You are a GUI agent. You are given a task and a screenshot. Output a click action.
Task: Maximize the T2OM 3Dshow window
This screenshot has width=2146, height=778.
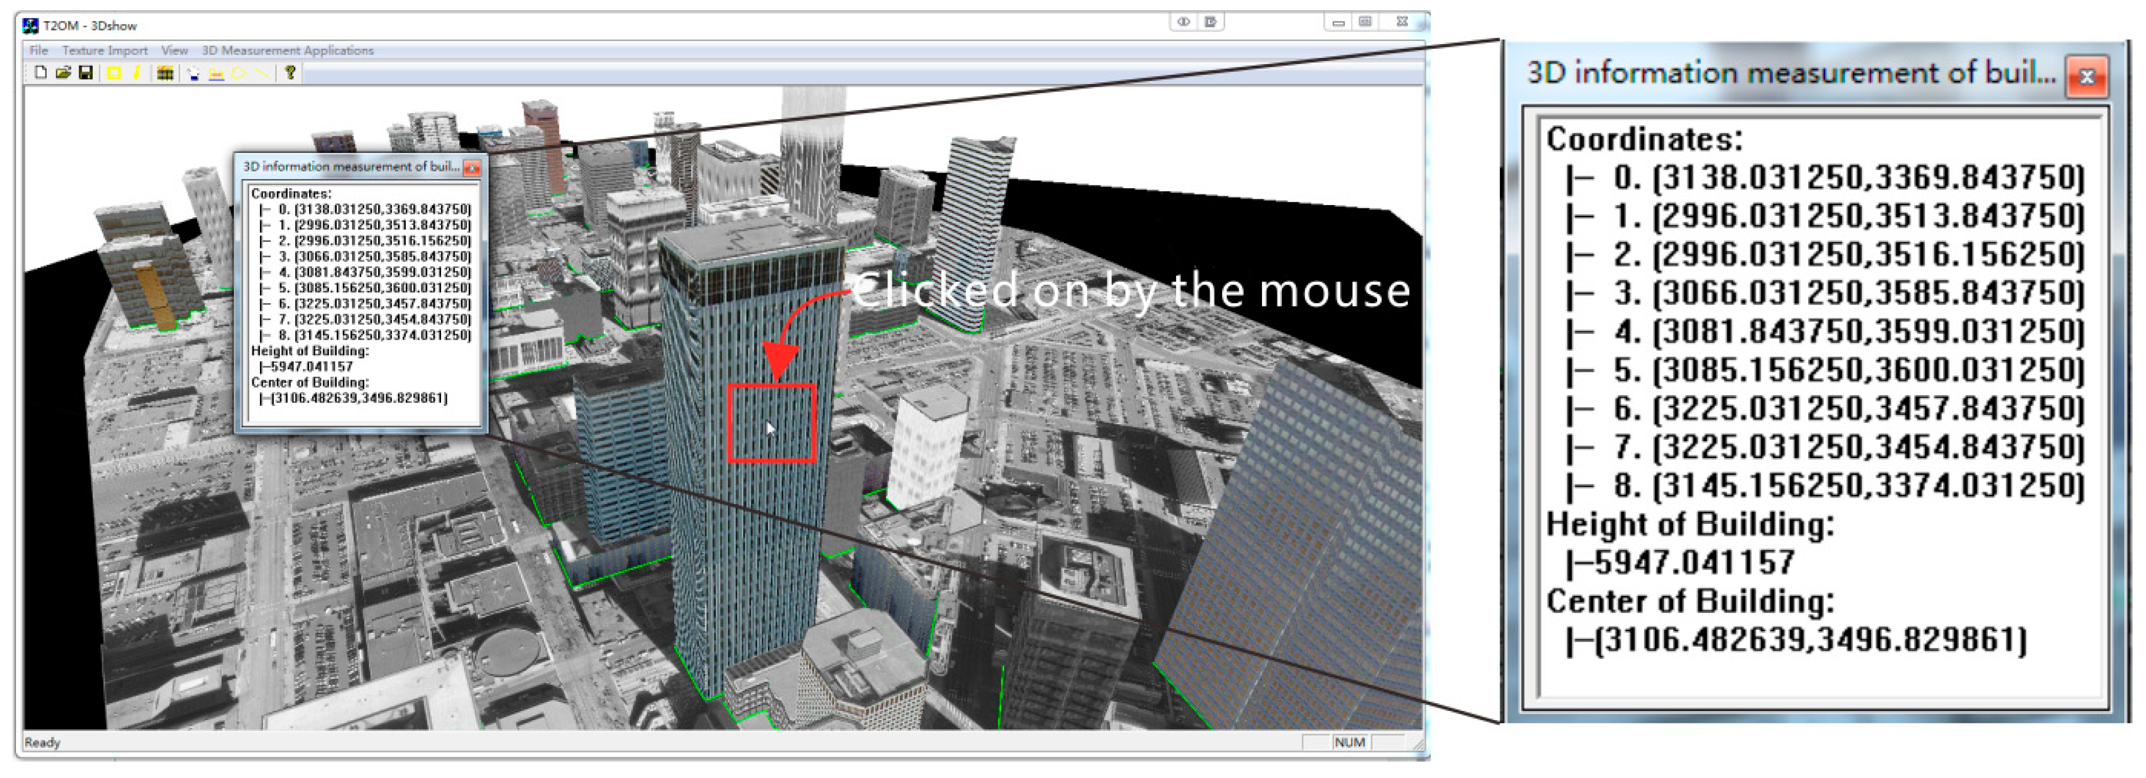[x=1364, y=23]
